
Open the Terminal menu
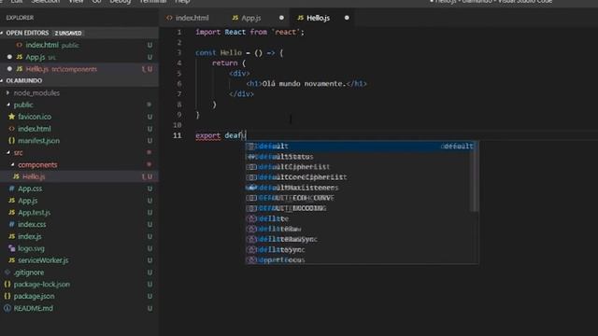tap(152, 2)
